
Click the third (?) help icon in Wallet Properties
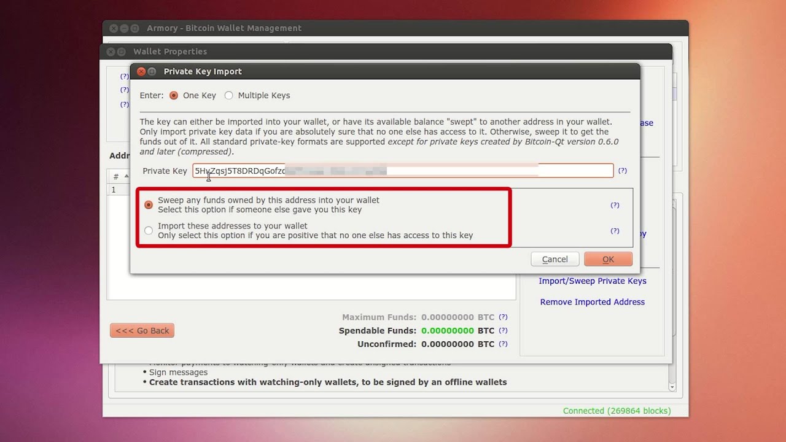tap(124, 104)
